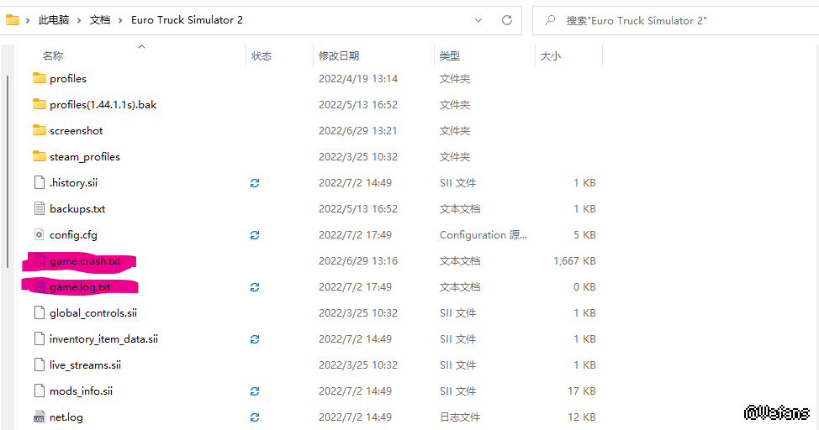819x430 pixels.
Task: Click the config.cfg file icon
Action: pos(39,235)
